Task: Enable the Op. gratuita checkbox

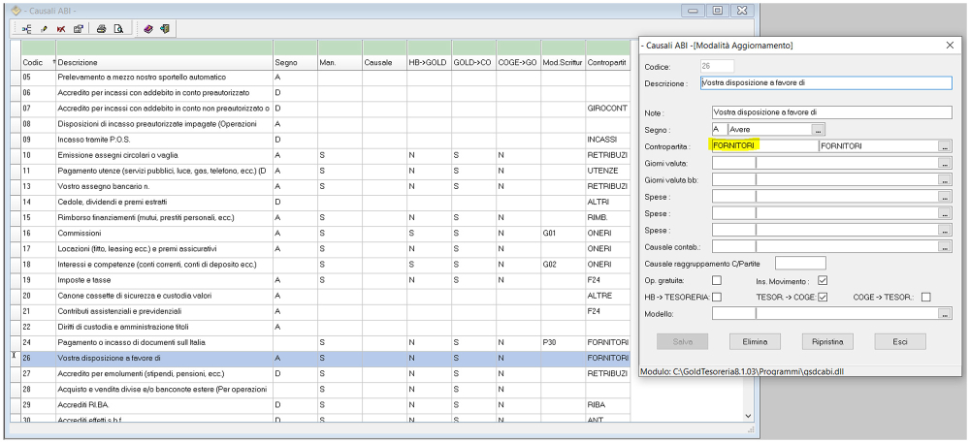Action: [x=717, y=280]
